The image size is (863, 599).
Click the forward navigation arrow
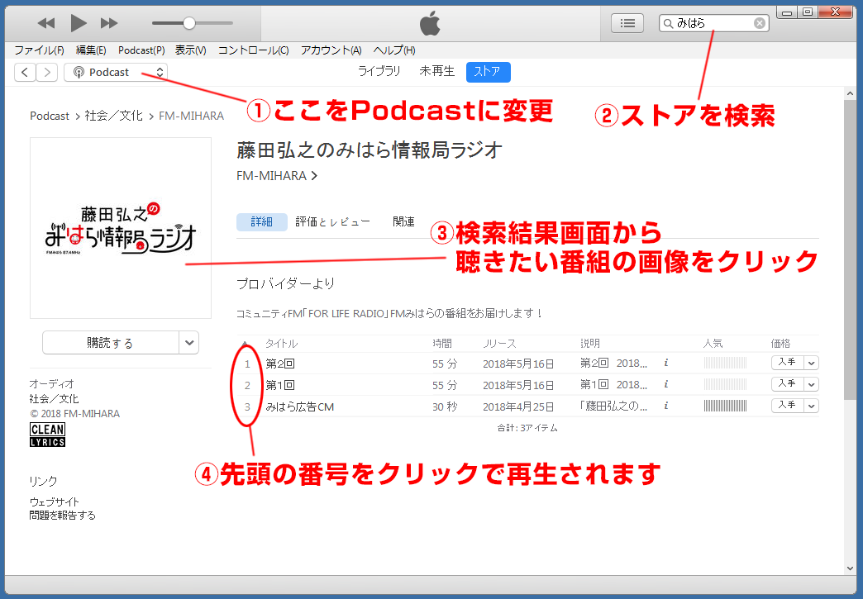tap(46, 72)
